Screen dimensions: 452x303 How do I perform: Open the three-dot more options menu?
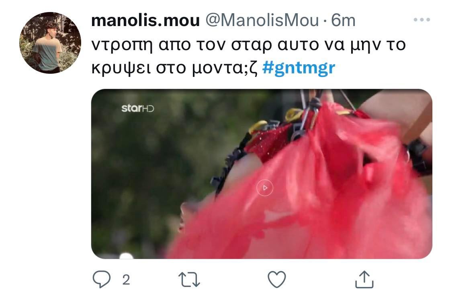pyautogui.click(x=422, y=20)
